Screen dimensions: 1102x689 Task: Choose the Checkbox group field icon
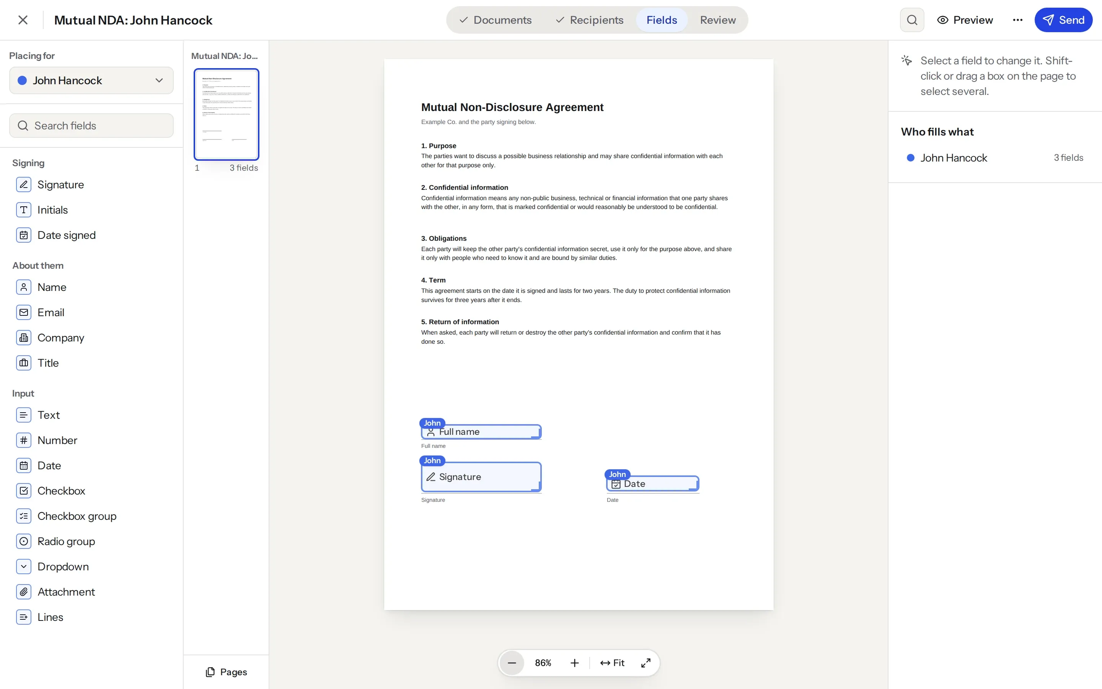24,516
